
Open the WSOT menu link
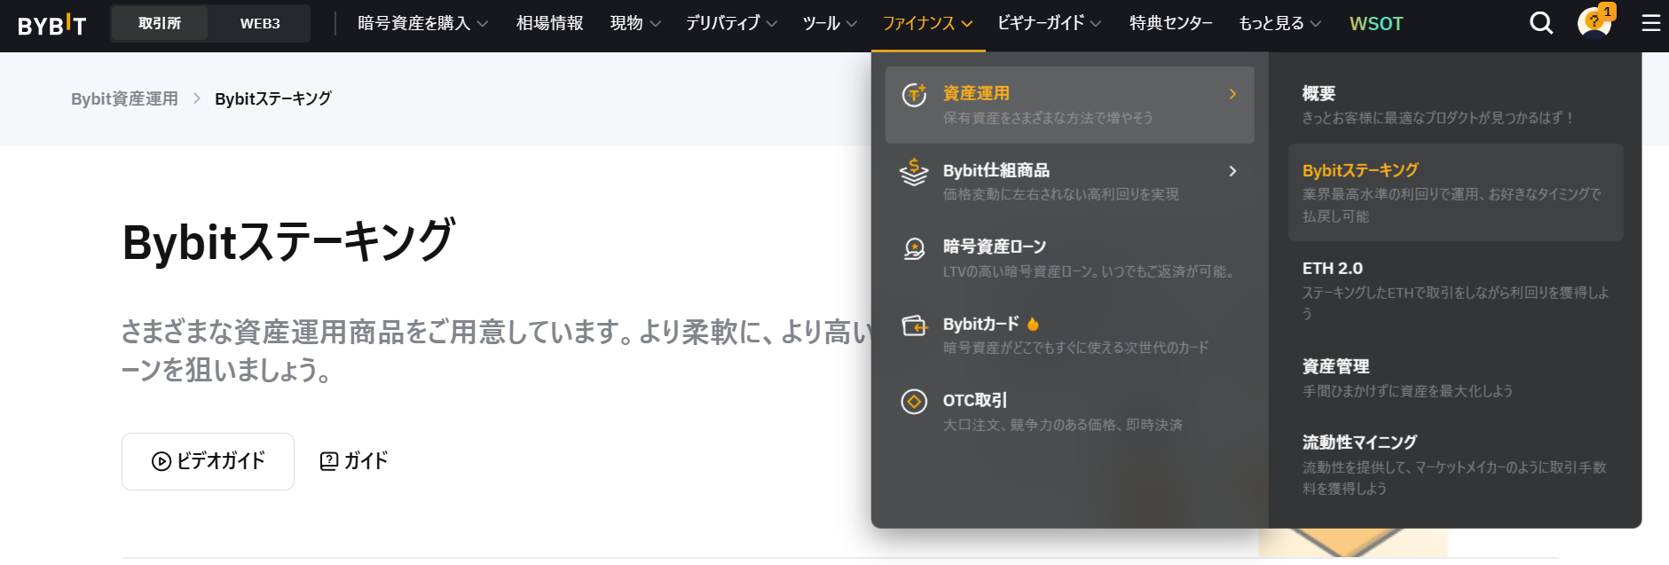pyautogui.click(x=1376, y=24)
